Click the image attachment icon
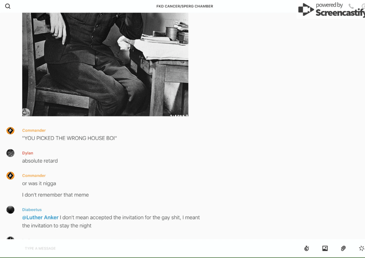 (325, 248)
